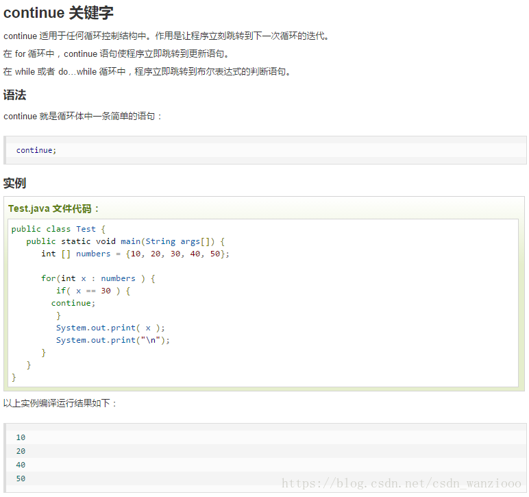The image size is (529, 497).
Task: Click the "public static void main" line
Action: click(125, 241)
